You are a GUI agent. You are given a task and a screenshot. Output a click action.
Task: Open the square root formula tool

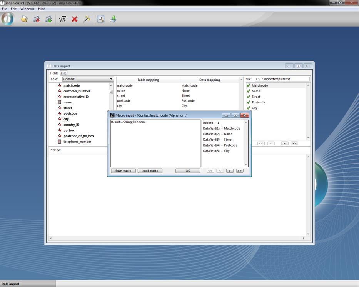click(x=62, y=19)
